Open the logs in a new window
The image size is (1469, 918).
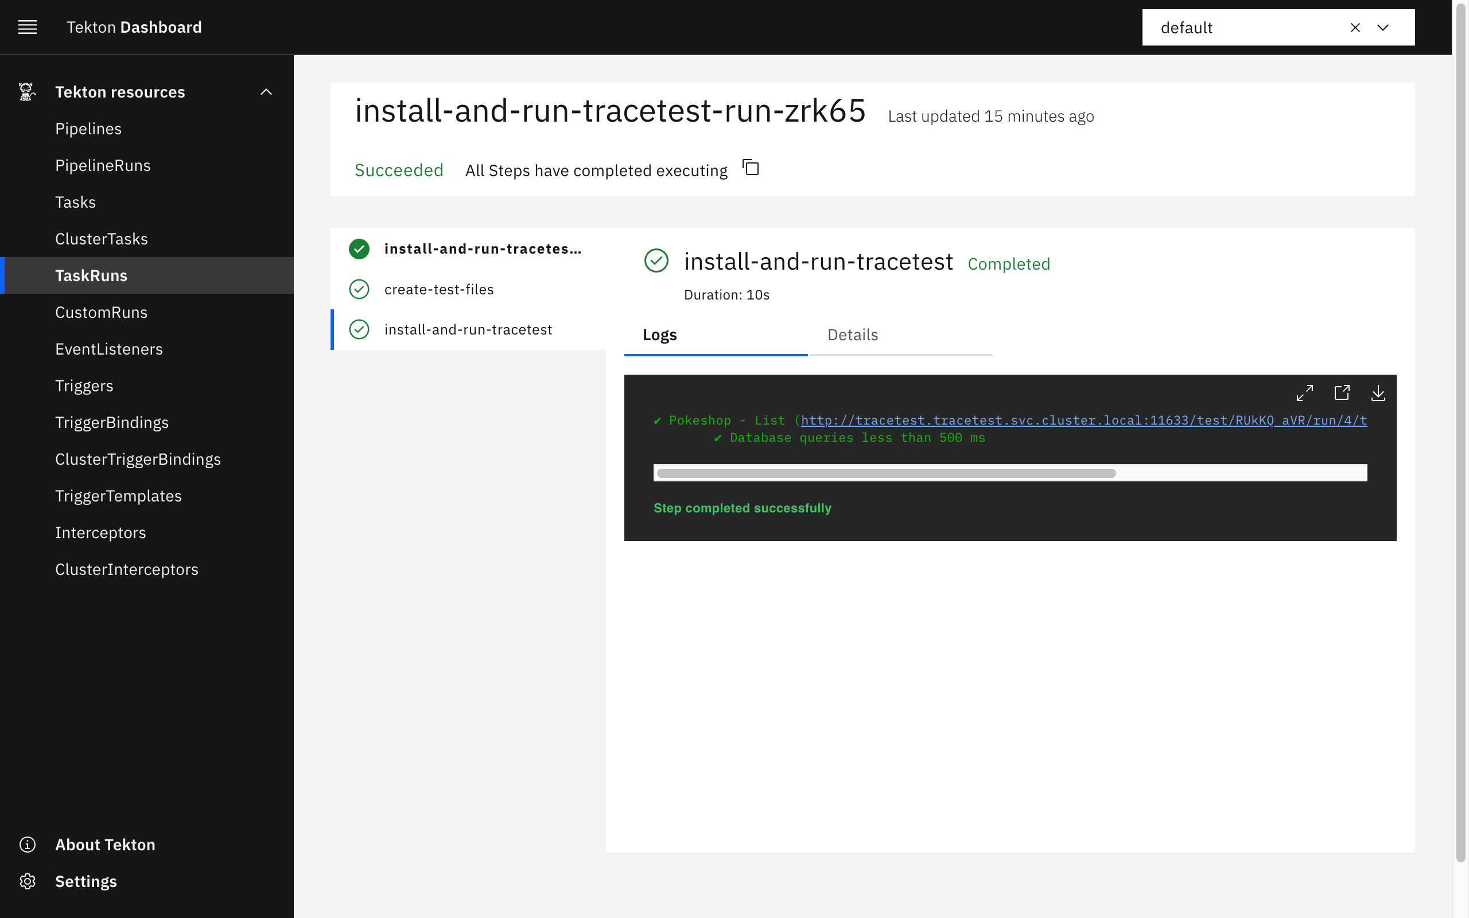click(x=1342, y=393)
